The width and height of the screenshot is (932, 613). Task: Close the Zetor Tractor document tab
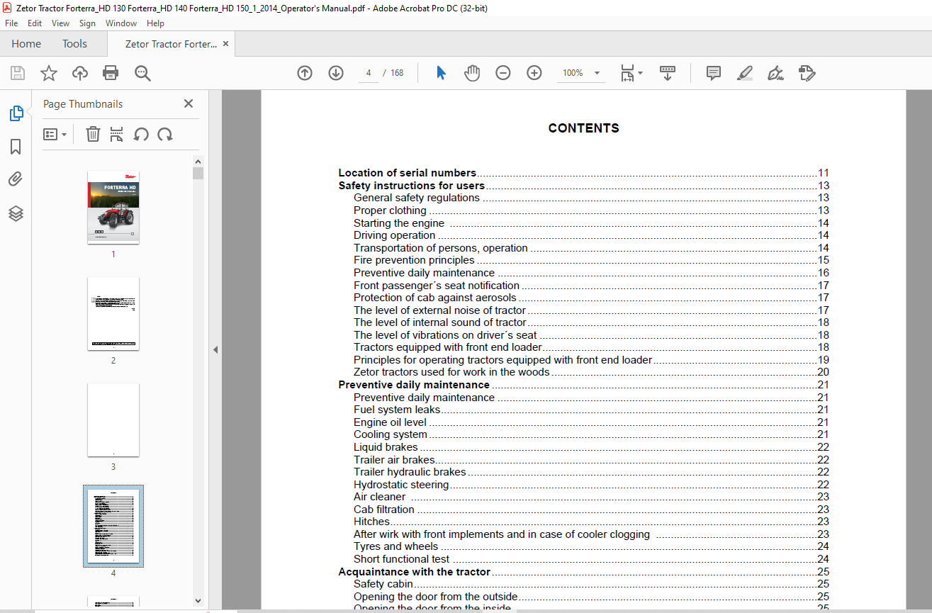click(x=225, y=44)
